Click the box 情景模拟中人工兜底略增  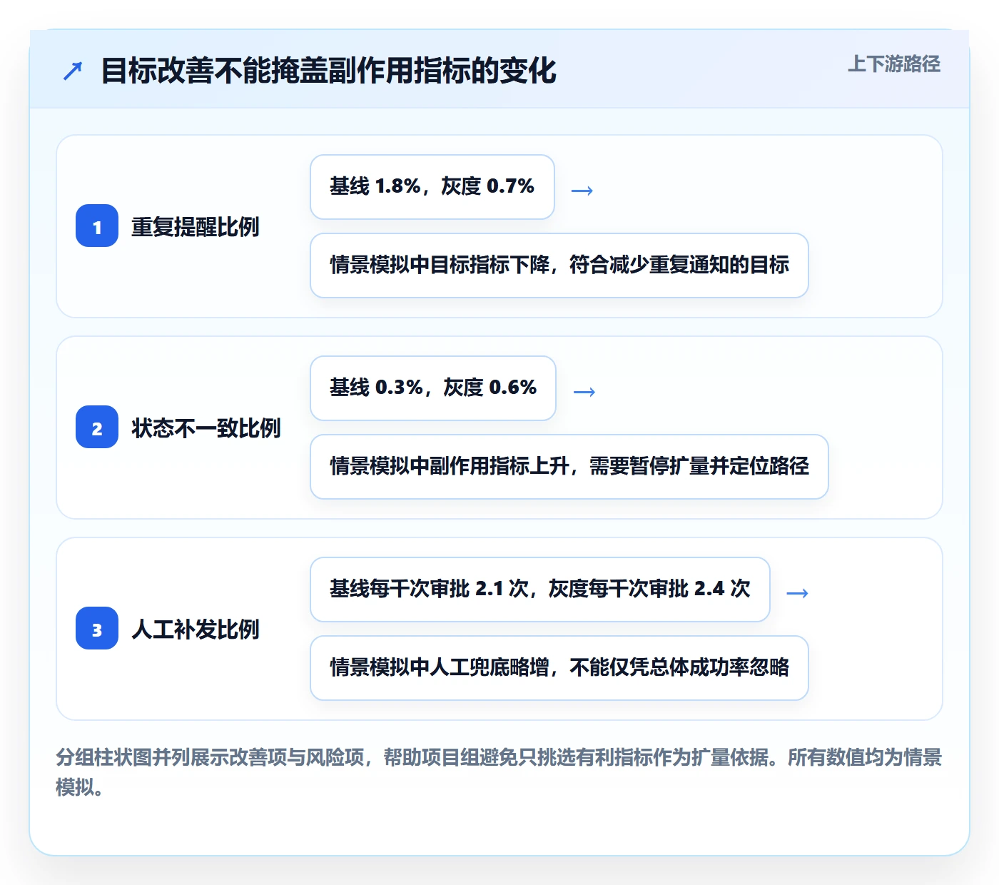(559, 668)
